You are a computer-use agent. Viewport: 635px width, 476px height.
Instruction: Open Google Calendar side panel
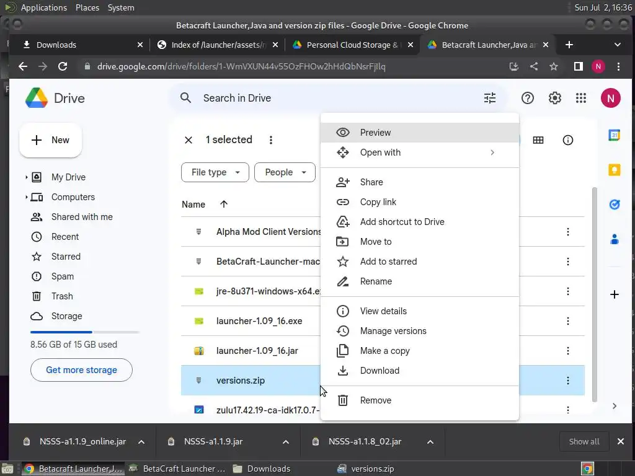click(x=614, y=135)
